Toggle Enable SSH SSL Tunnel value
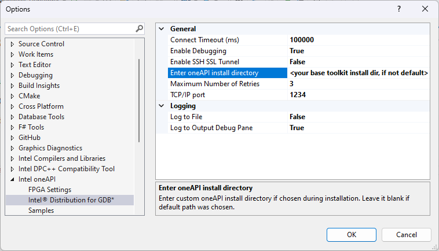The height and width of the screenshot is (251, 439). click(x=298, y=61)
